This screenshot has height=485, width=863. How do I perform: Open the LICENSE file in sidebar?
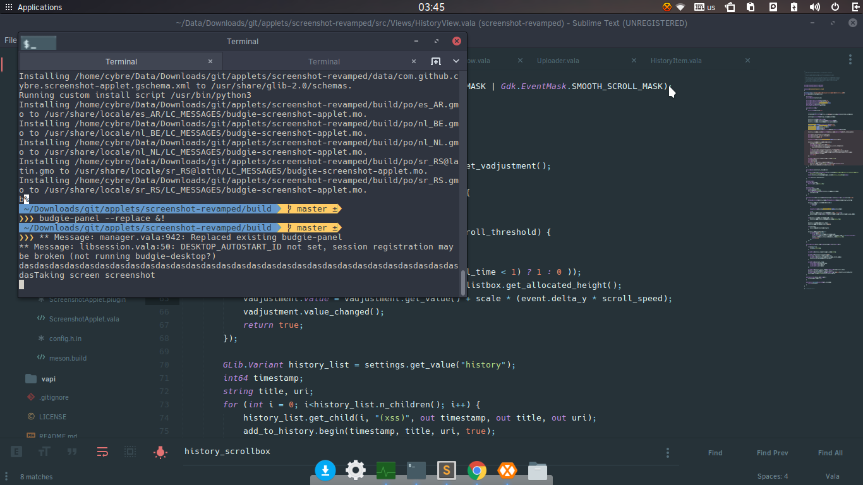click(x=52, y=417)
